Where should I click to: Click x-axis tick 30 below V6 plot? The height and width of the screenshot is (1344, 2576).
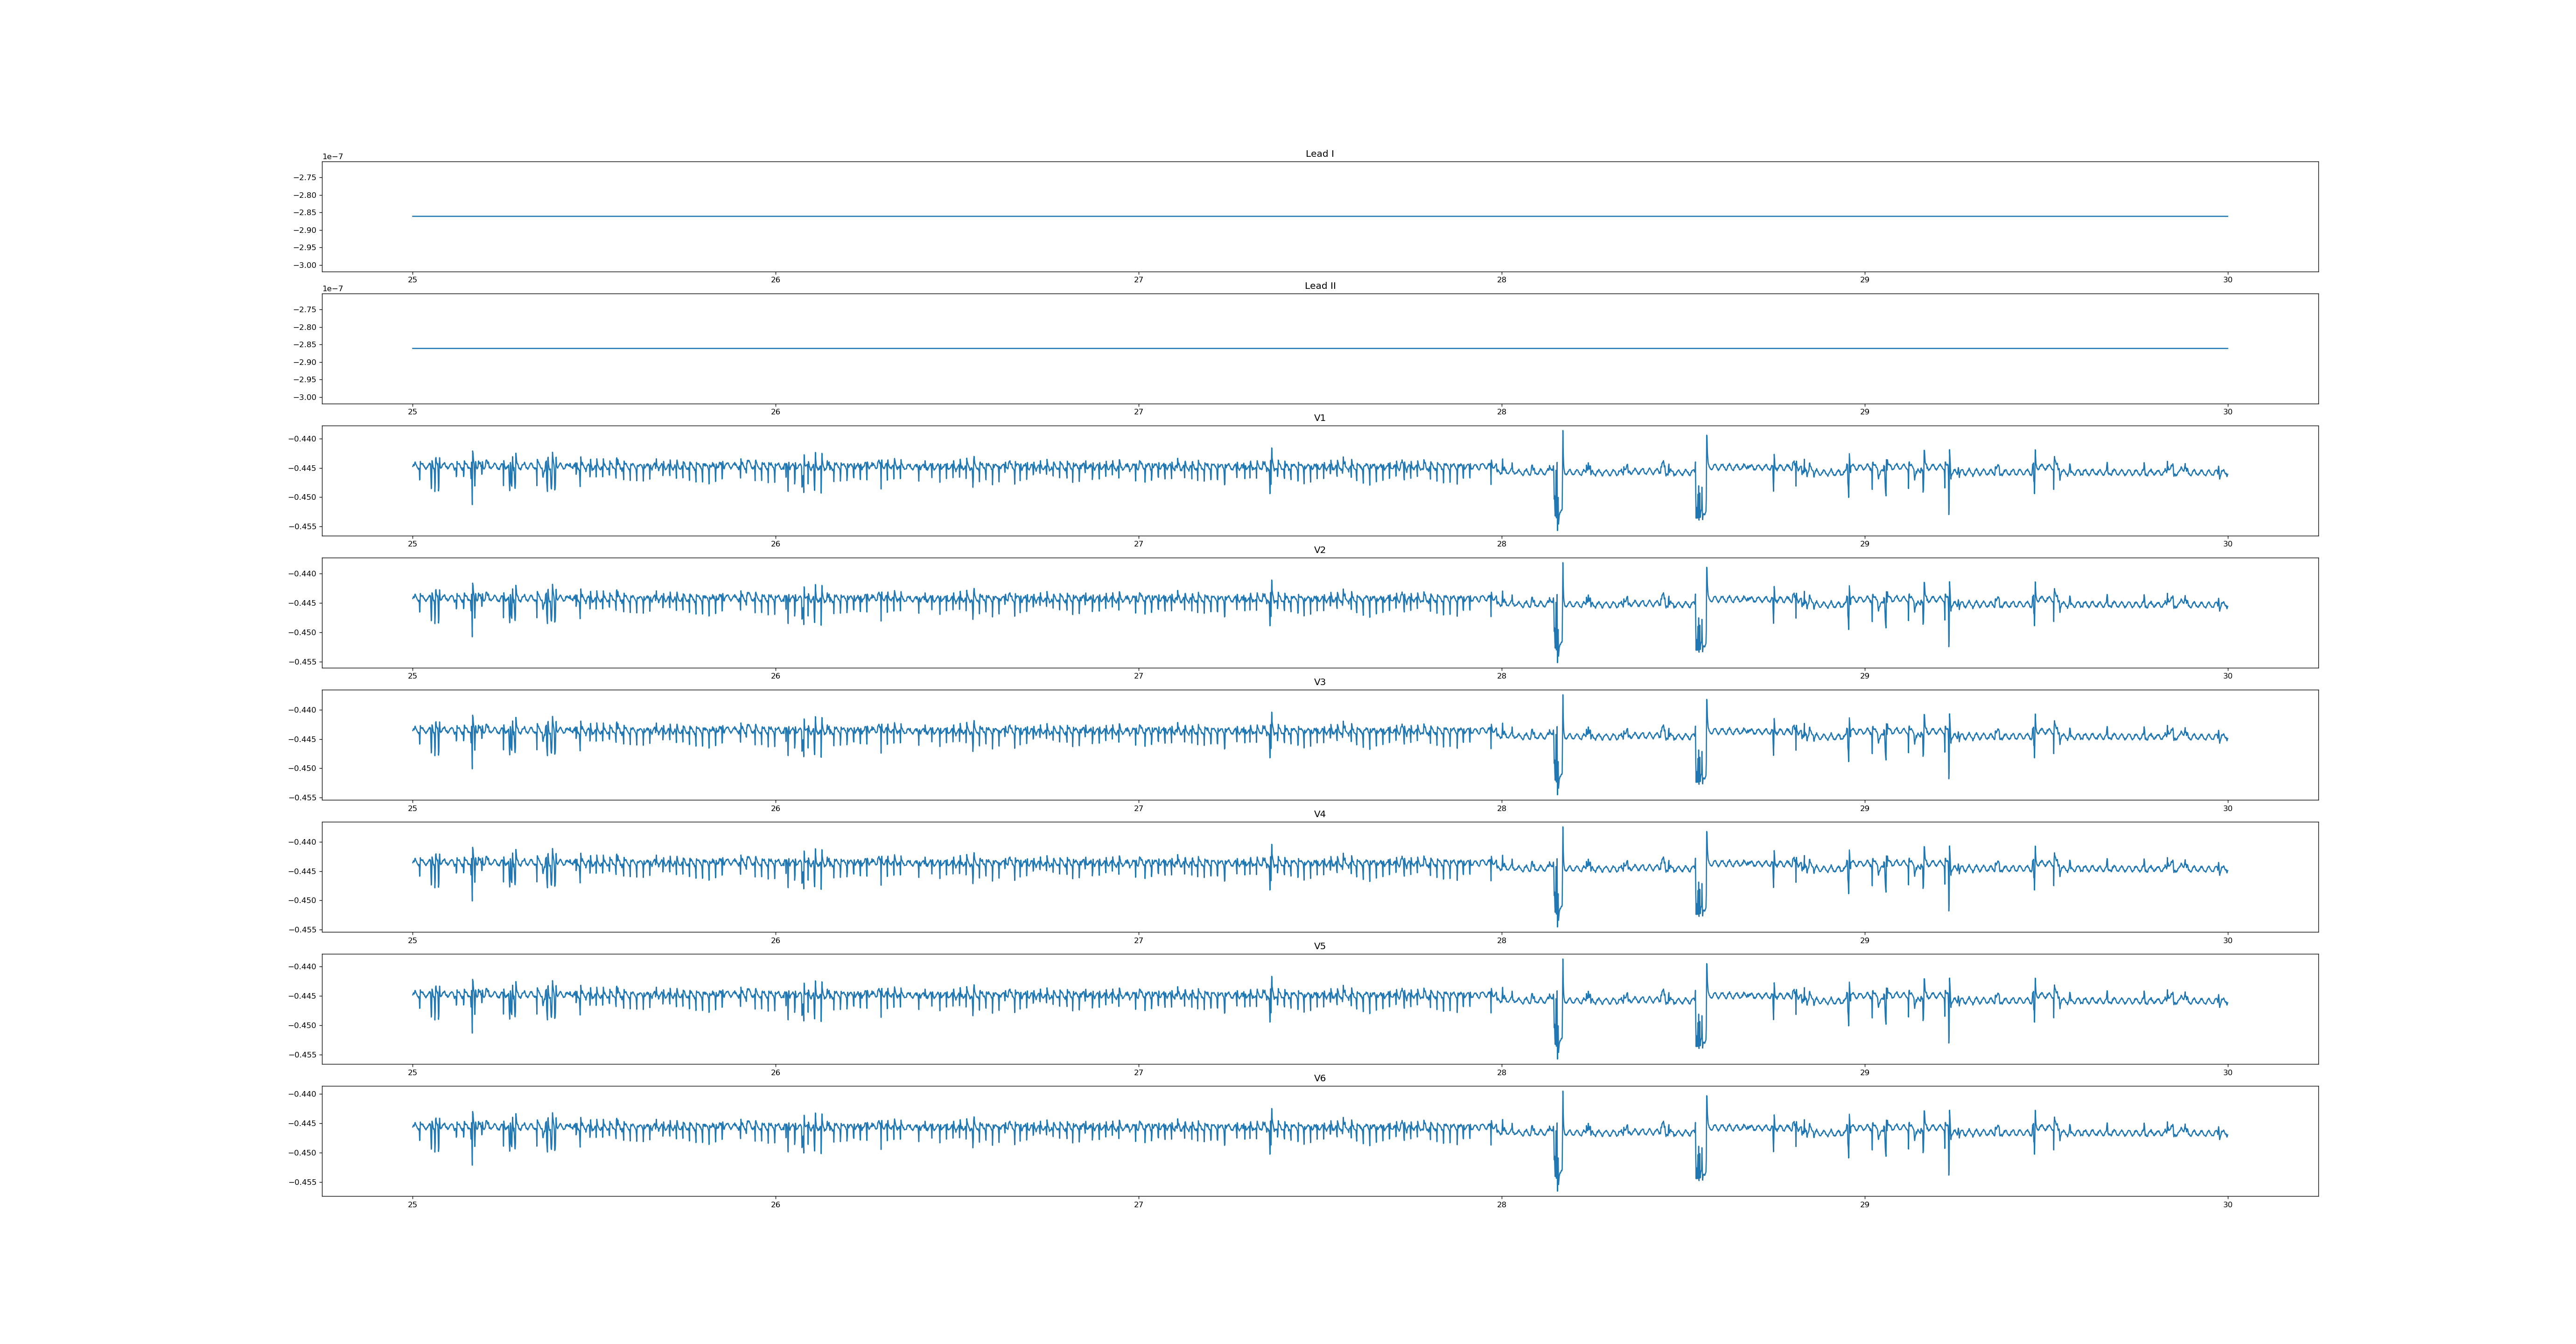[2227, 1204]
